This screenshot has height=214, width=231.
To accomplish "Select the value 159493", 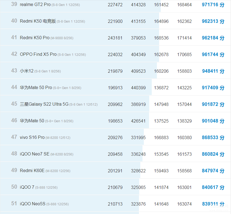I will tap(161, 171).
